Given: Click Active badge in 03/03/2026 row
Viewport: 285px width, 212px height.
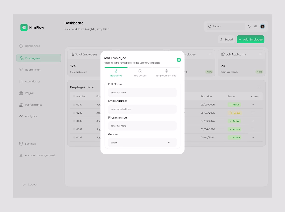Looking at the screenshot, I should (x=234, y=105).
